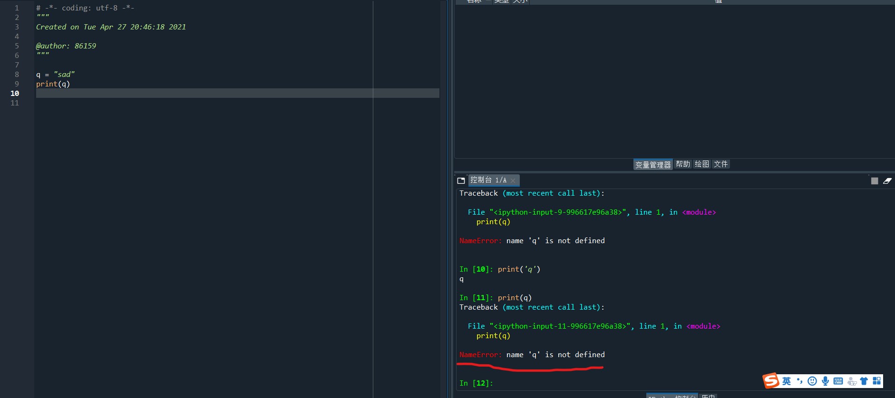Click the print(q) code on line 9

point(53,84)
